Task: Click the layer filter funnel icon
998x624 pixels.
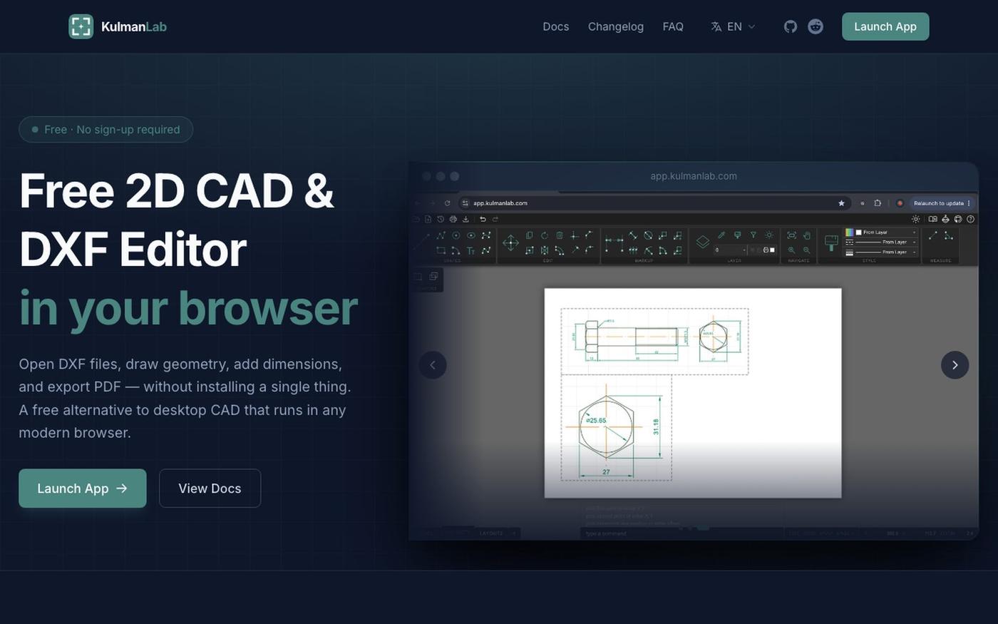Action: coord(753,235)
